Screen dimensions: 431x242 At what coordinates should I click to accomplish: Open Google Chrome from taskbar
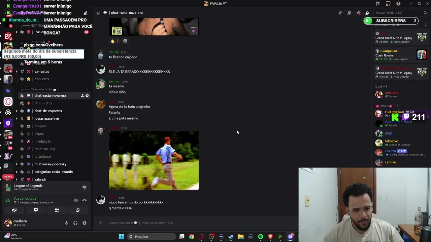tap(191, 237)
